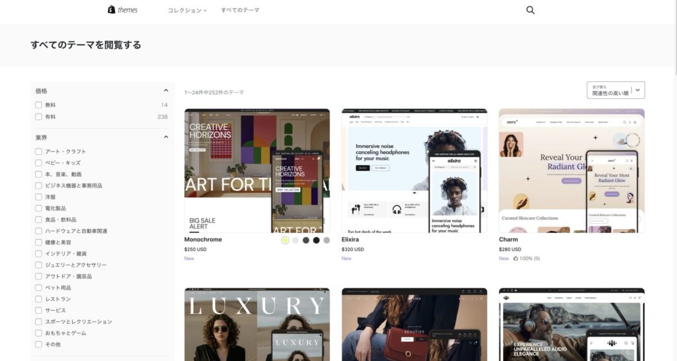Check the 電化製品 filter
Image resolution: width=677 pixels, height=361 pixels.
(x=38, y=209)
